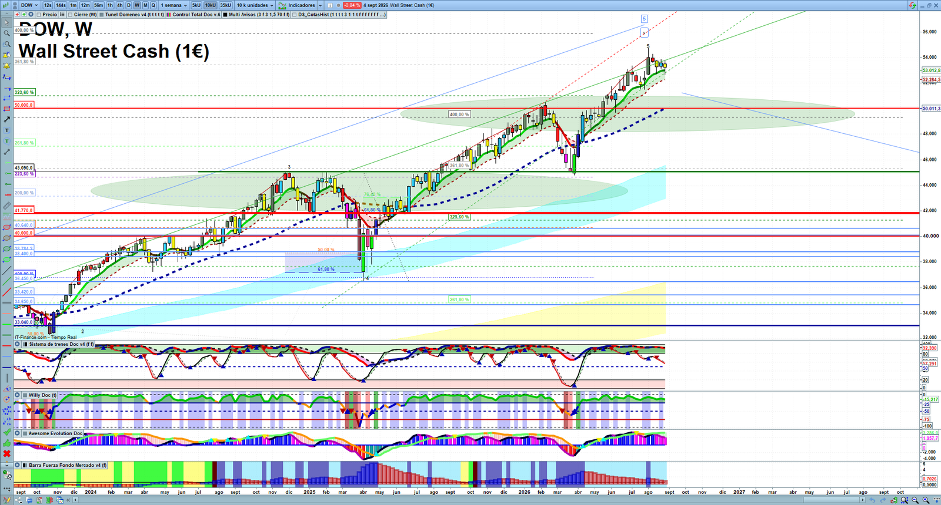Toggle the 35kU history button
Screen dimensions: 941x505
pyautogui.click(x=225, y=5)
